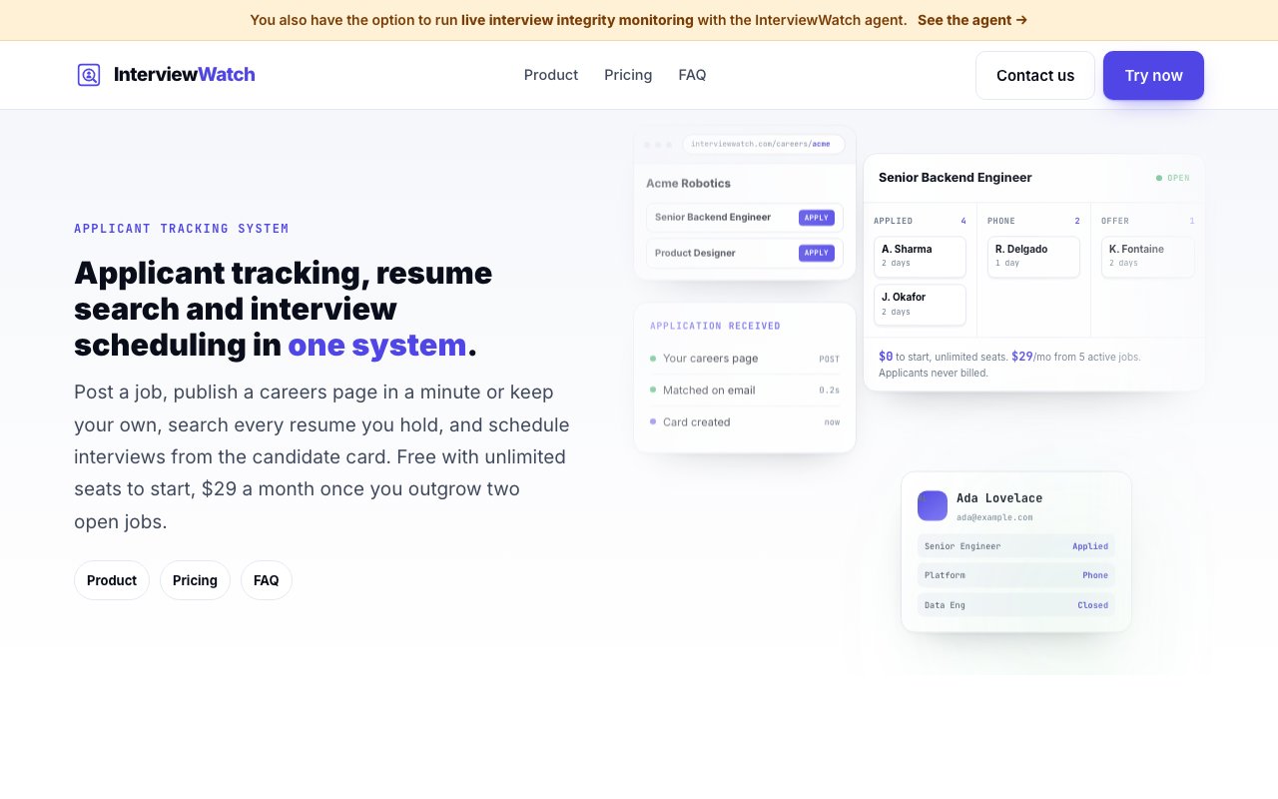Open the K. Fontaine candidate card
This screenshot has height=799, width=1278.
[x=1147, y=257]
